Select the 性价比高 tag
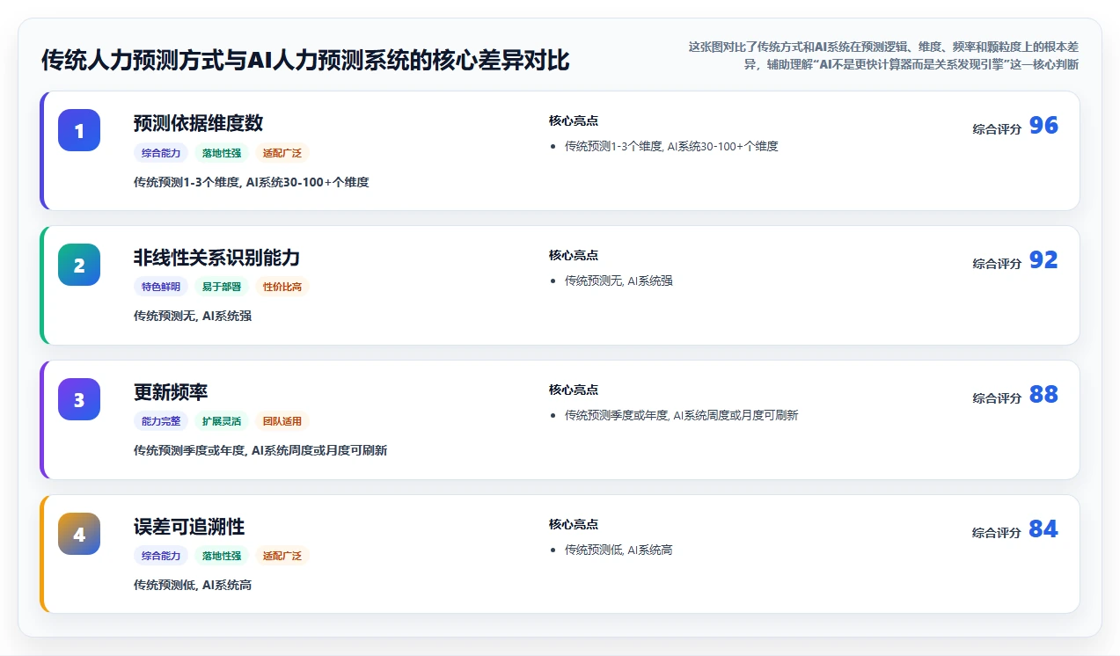 click(282, 287)
